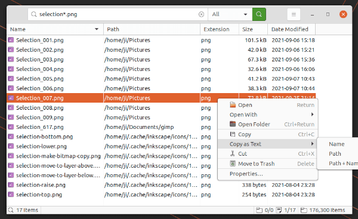Click the 67.3 kB size cell
Image resolution: width=358 pixels, height=219 pixels.
click(x=257, y=59)
